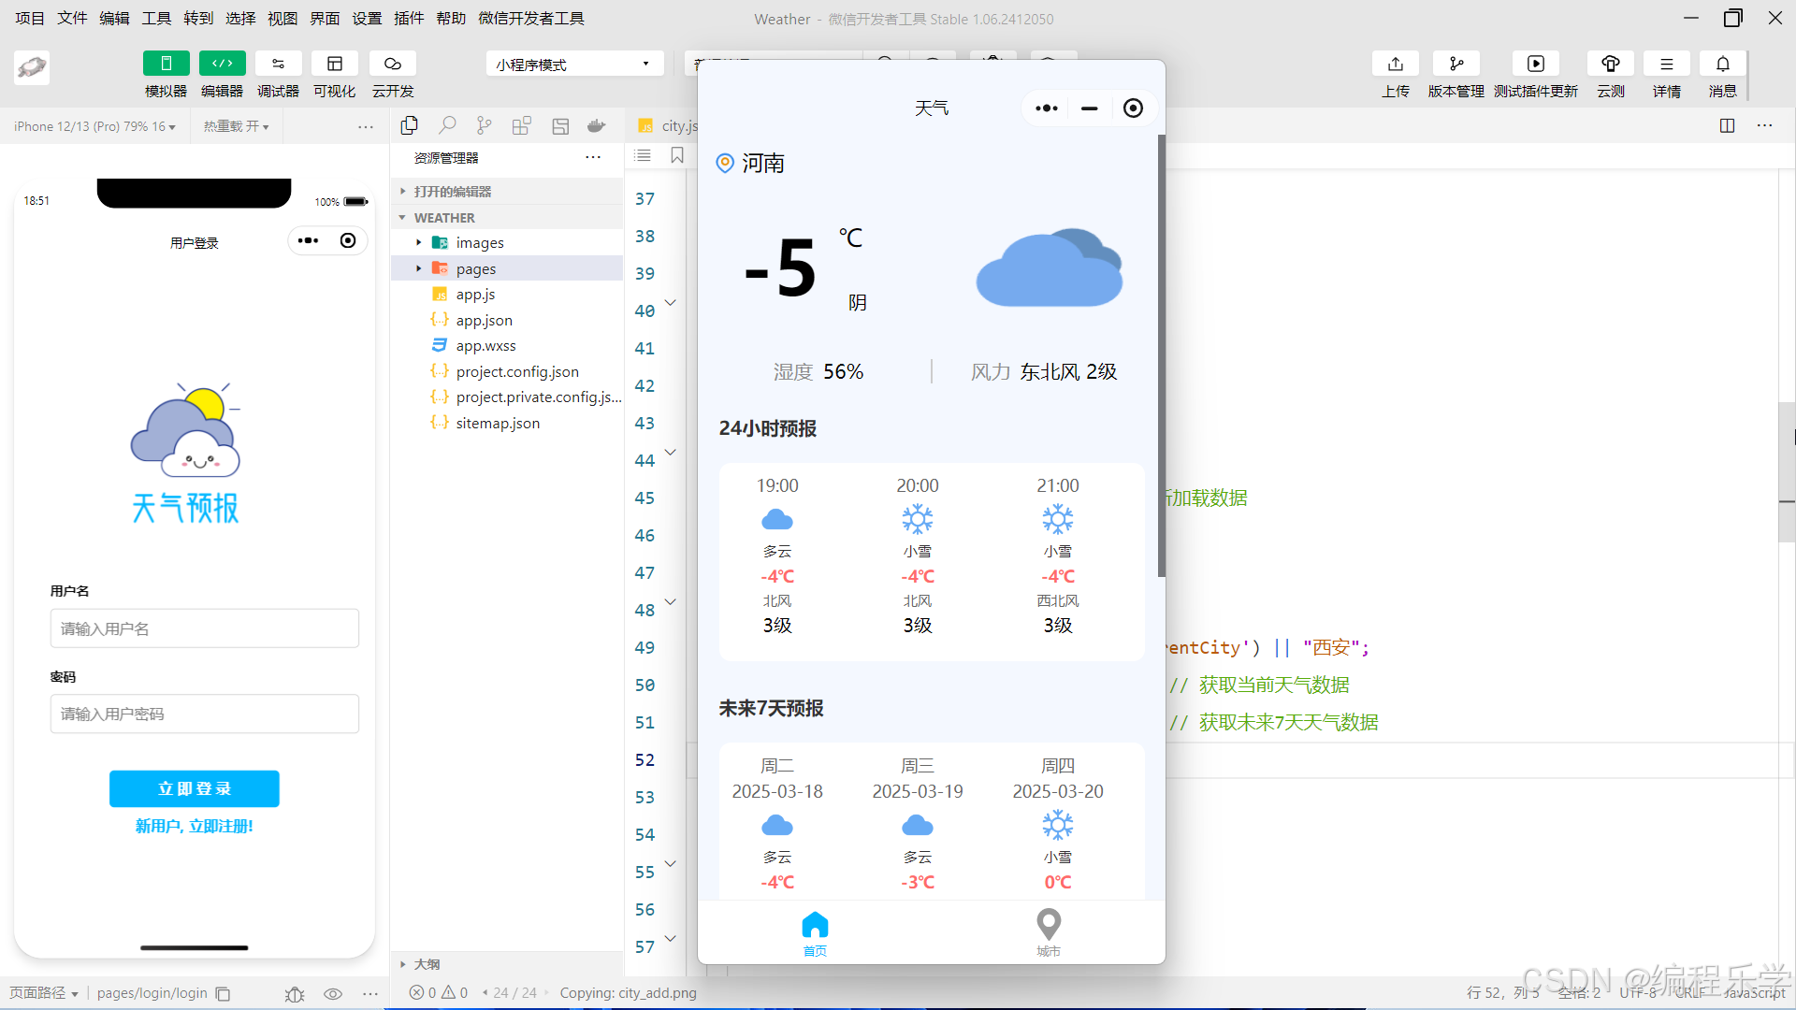The height and width of the screenshot is (1010, 1796).
Task: Click the weather preview vertical scrollbar
Action: coord(1161,355)
